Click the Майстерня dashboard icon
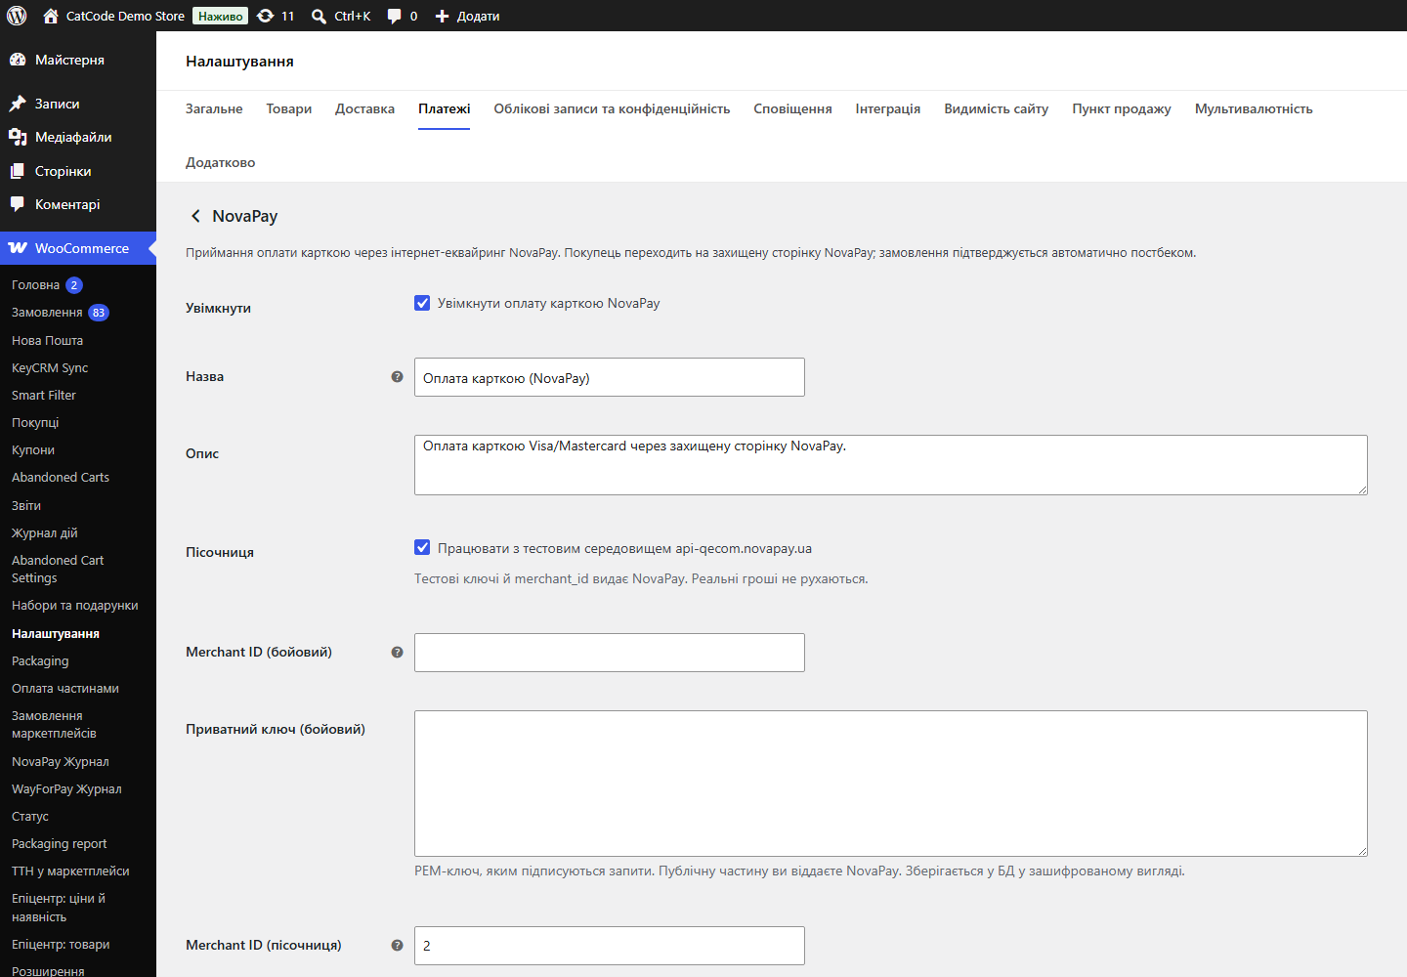1407x977 pixels. (x=18, y=60)
